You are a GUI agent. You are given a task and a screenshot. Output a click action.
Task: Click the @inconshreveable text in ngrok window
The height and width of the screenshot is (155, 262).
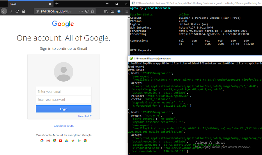click(157, 8)
